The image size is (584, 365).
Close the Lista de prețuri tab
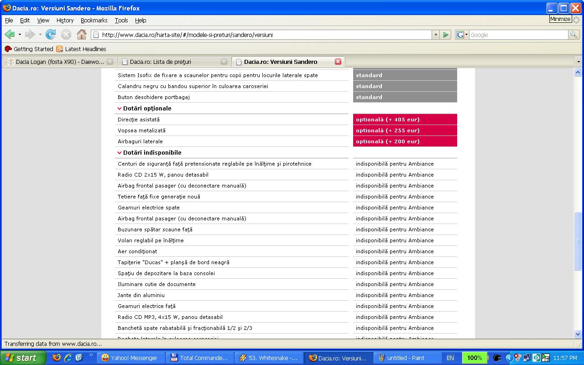pyautogui.click(x=224, y=62)
